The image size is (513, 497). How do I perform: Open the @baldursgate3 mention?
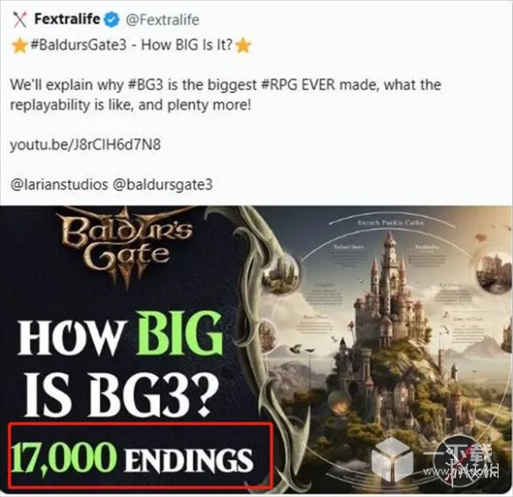(x=163, y=184)
